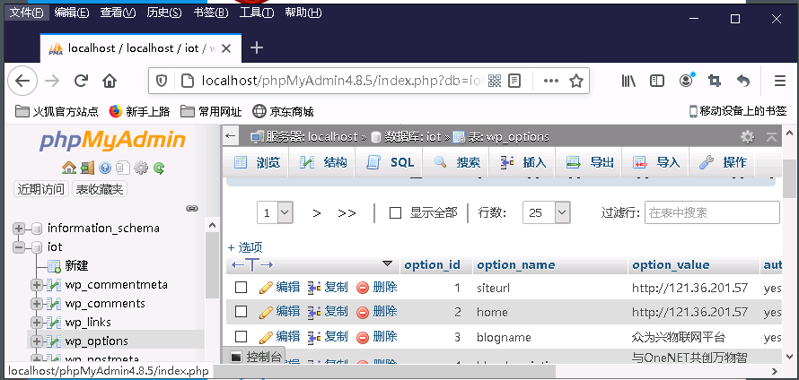The width and height of the screenshot is (799, 380).
Task: Click the tracking protection shield icon
Action: click(x=162, y=81)
